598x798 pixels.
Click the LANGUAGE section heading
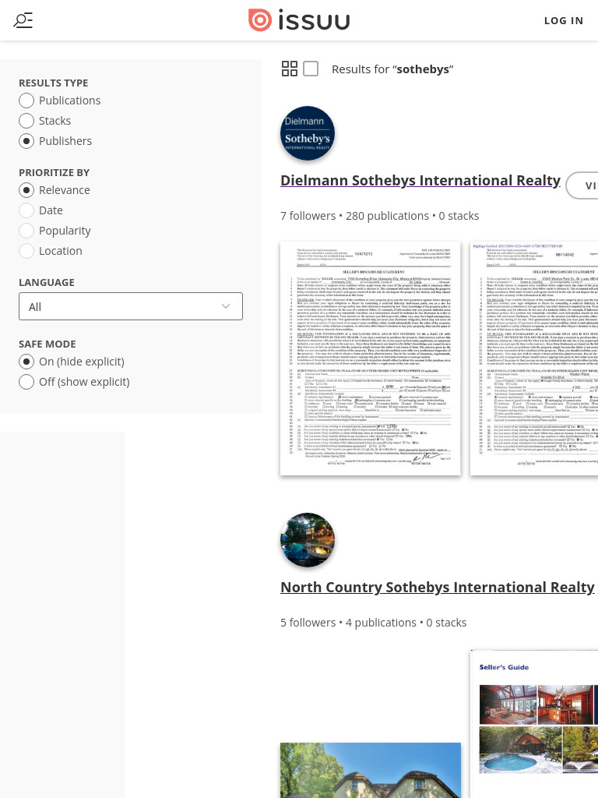[x=46, y=282]
